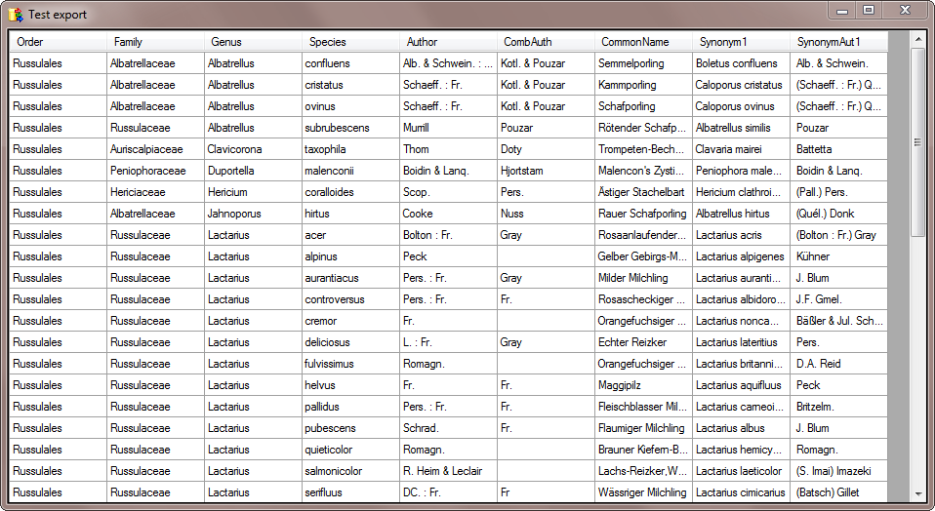
Task: Sort by the Family column header
Action: (155, 42)
